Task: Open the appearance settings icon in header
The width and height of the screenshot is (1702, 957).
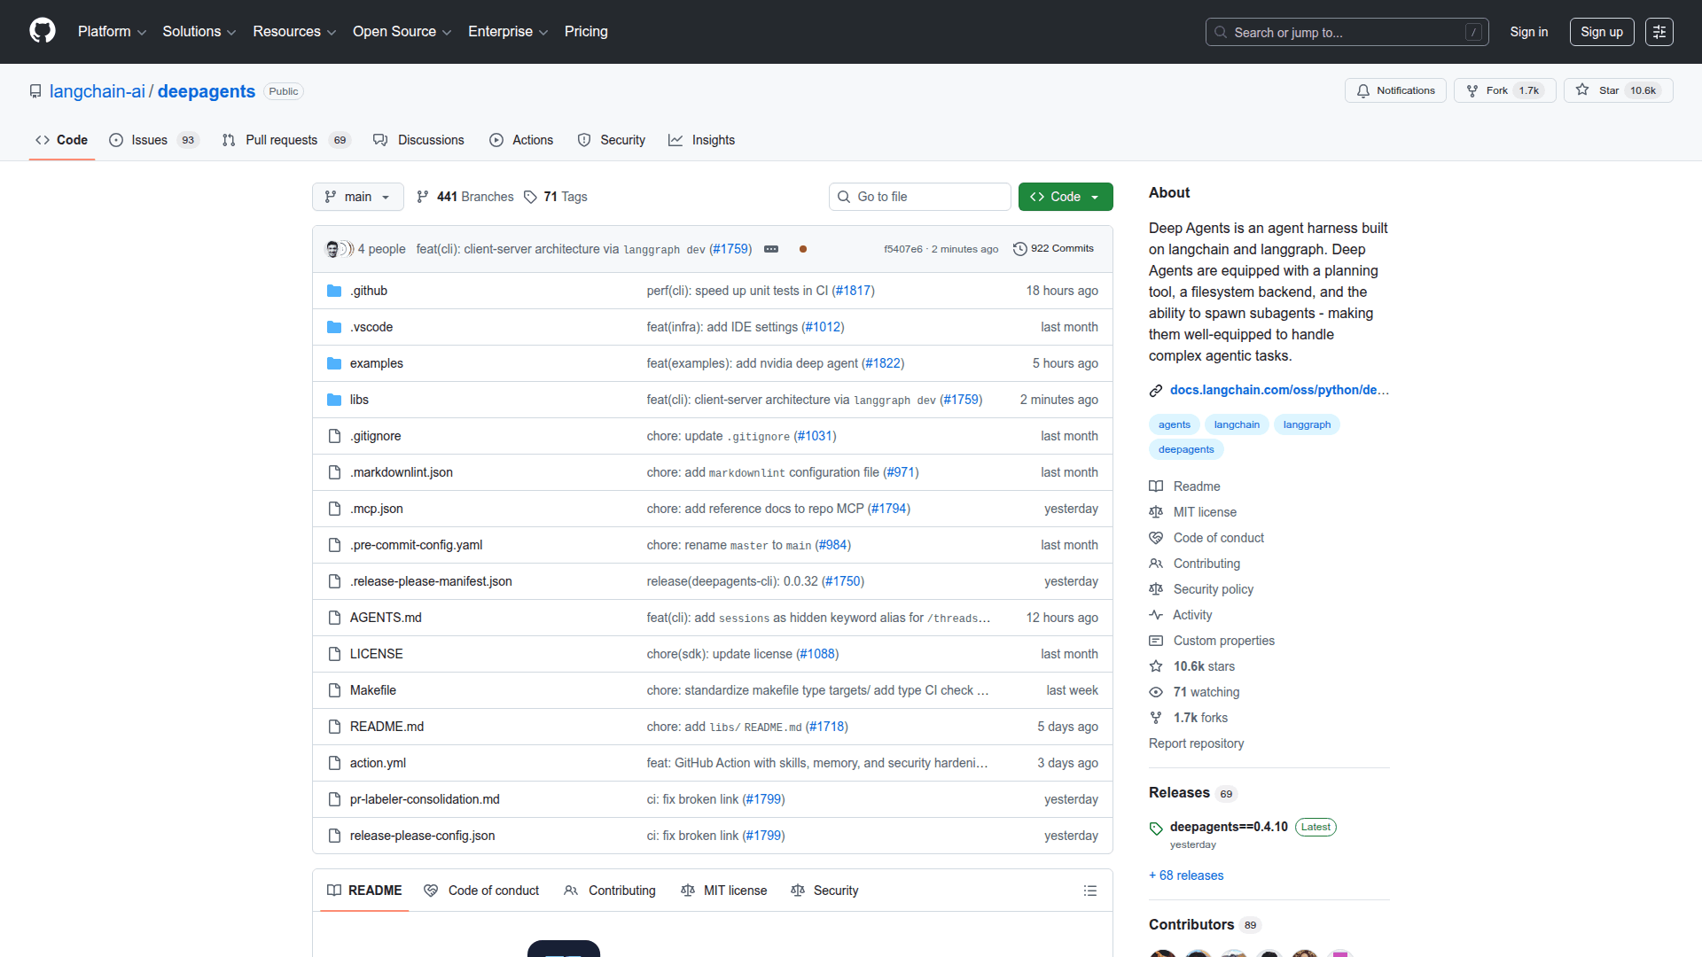Action: point(1659,32)
